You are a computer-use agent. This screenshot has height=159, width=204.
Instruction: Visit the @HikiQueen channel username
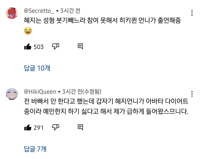(x=40, y=92)
